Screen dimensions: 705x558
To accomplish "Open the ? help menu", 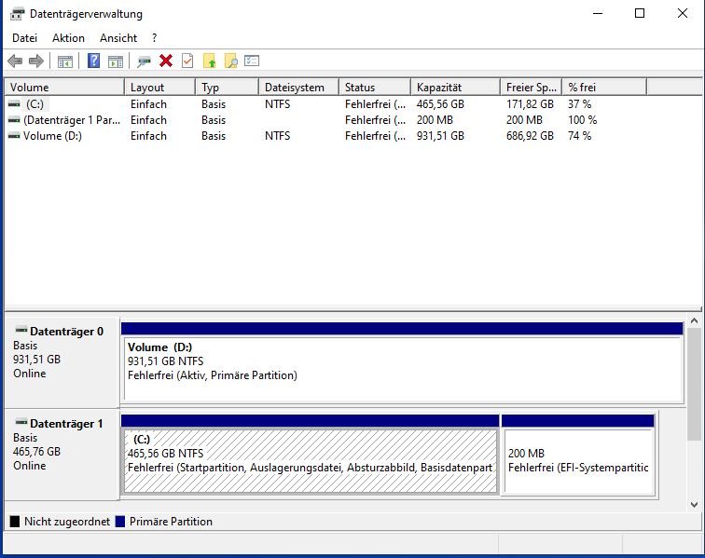I will pos(154,38).
